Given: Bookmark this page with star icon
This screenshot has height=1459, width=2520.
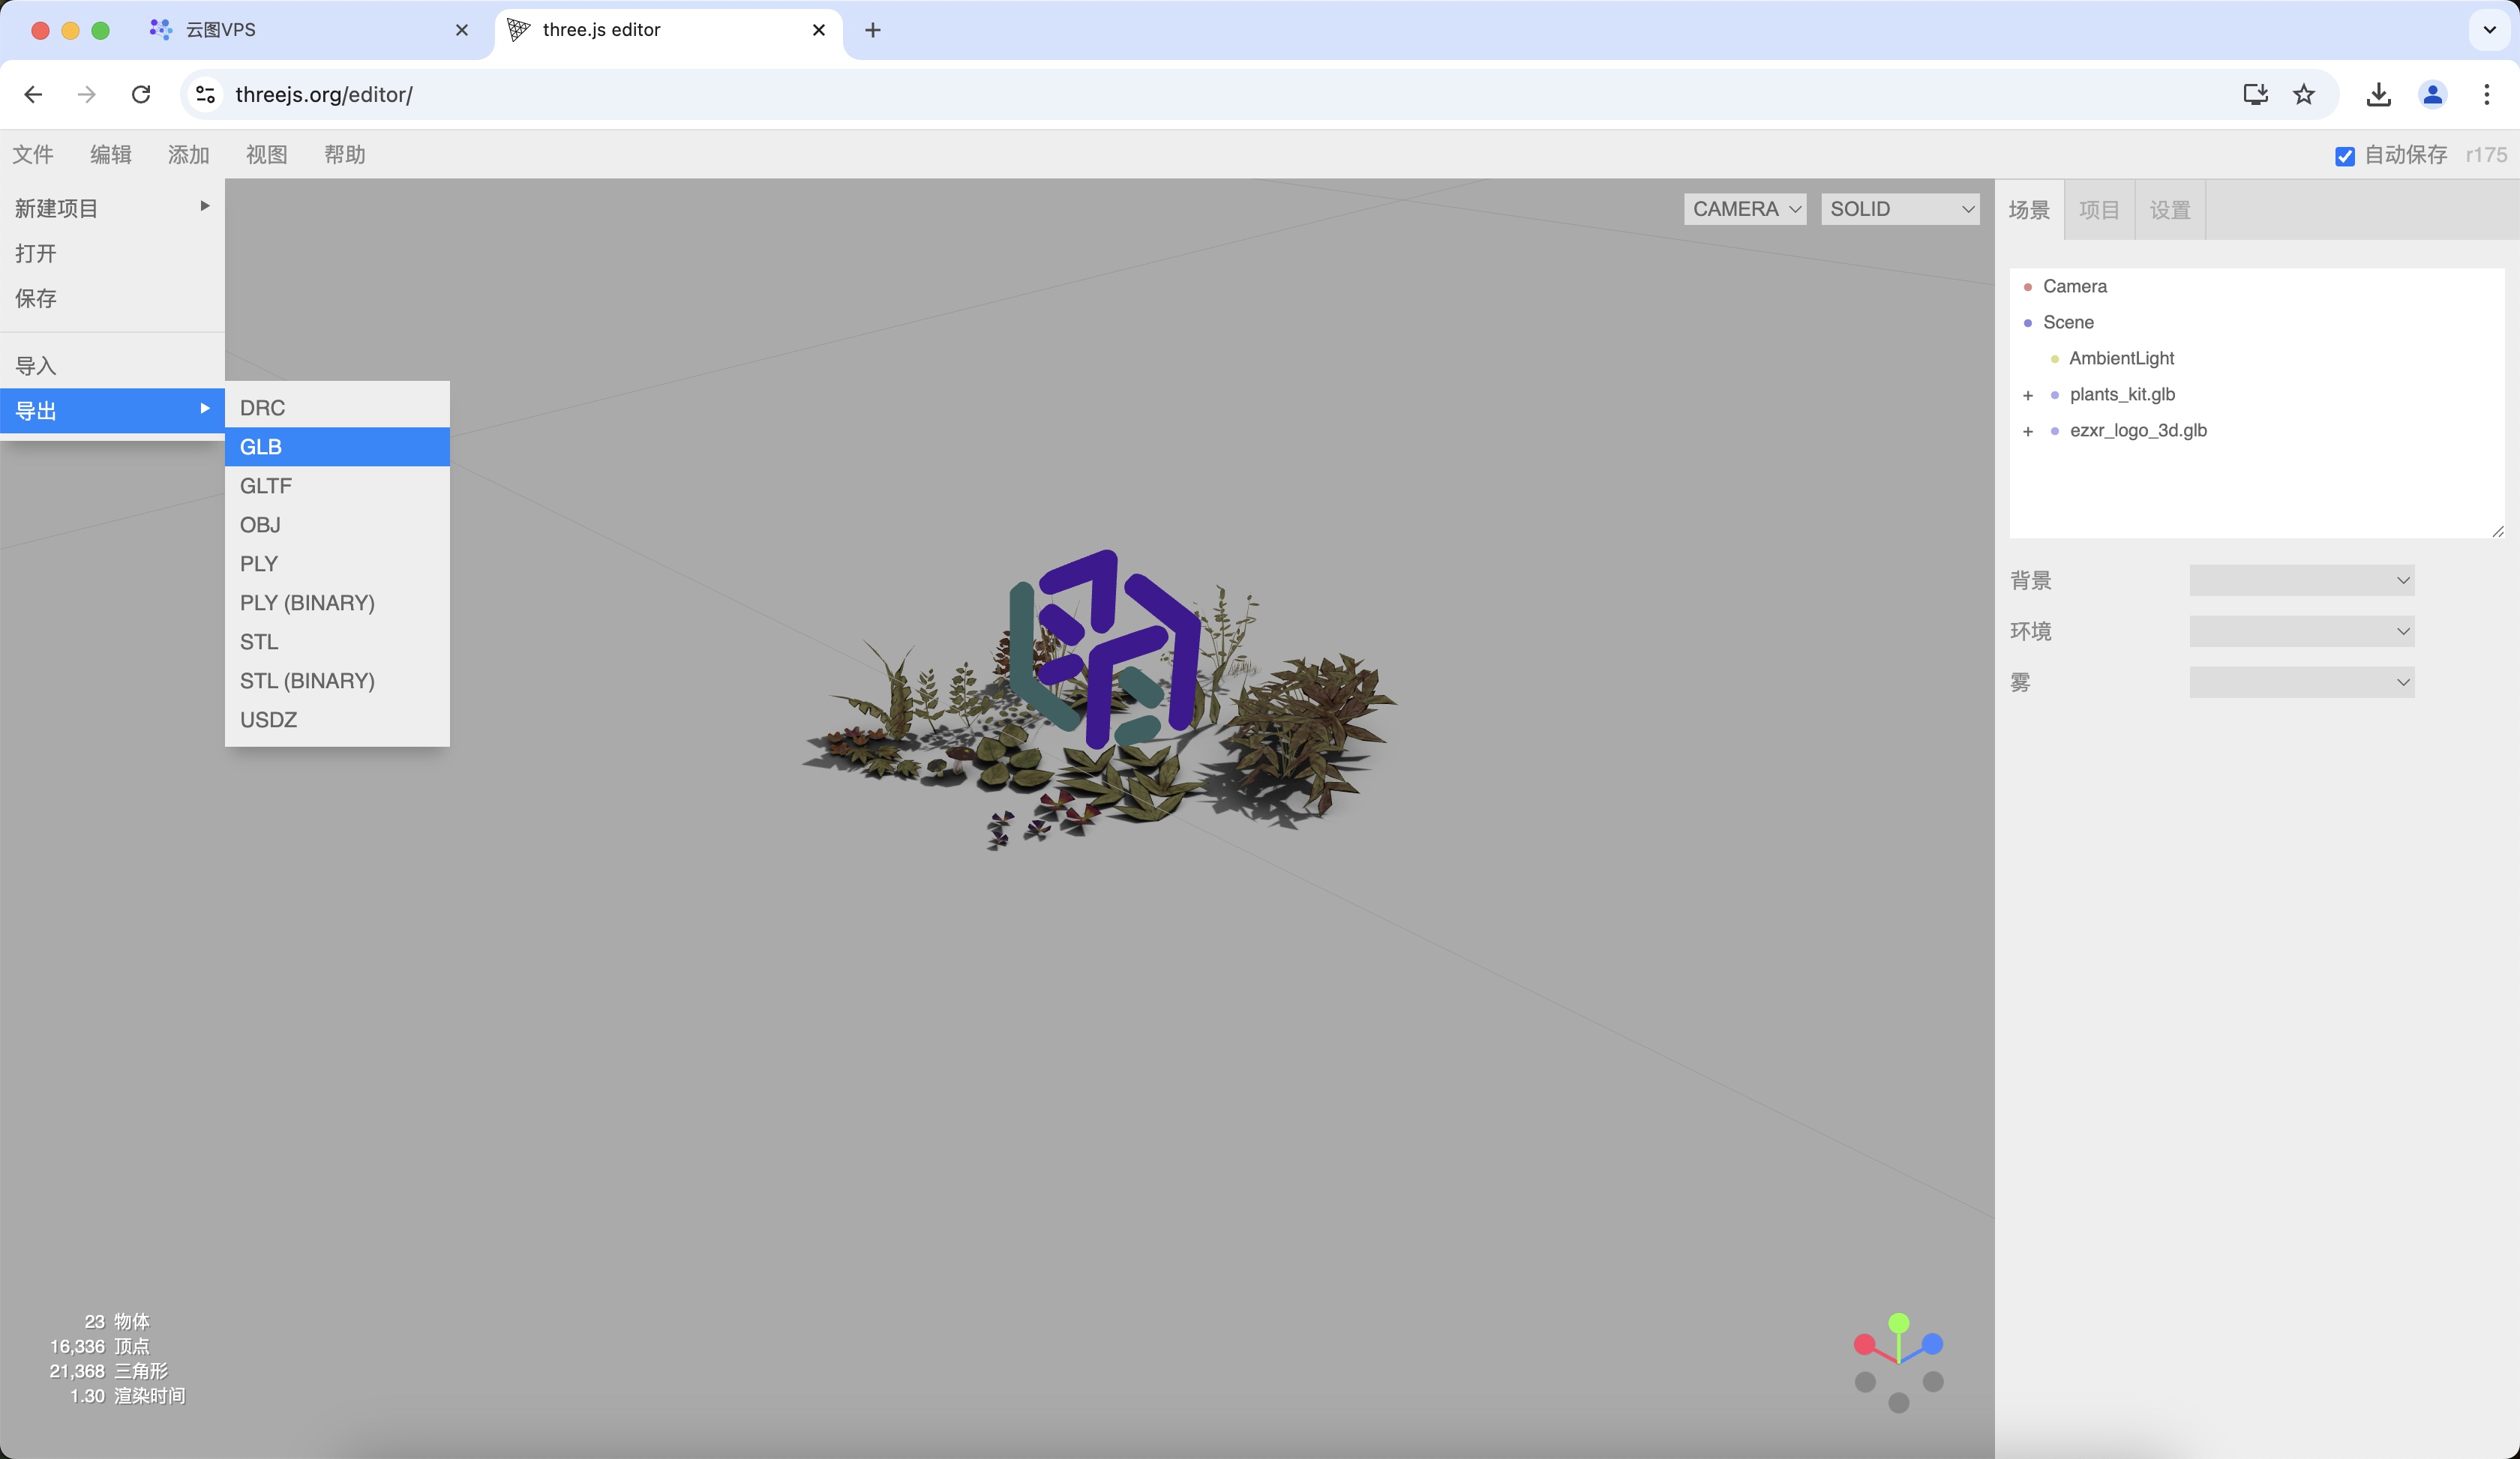Looking at the screenshot, I should [2304, 94].
